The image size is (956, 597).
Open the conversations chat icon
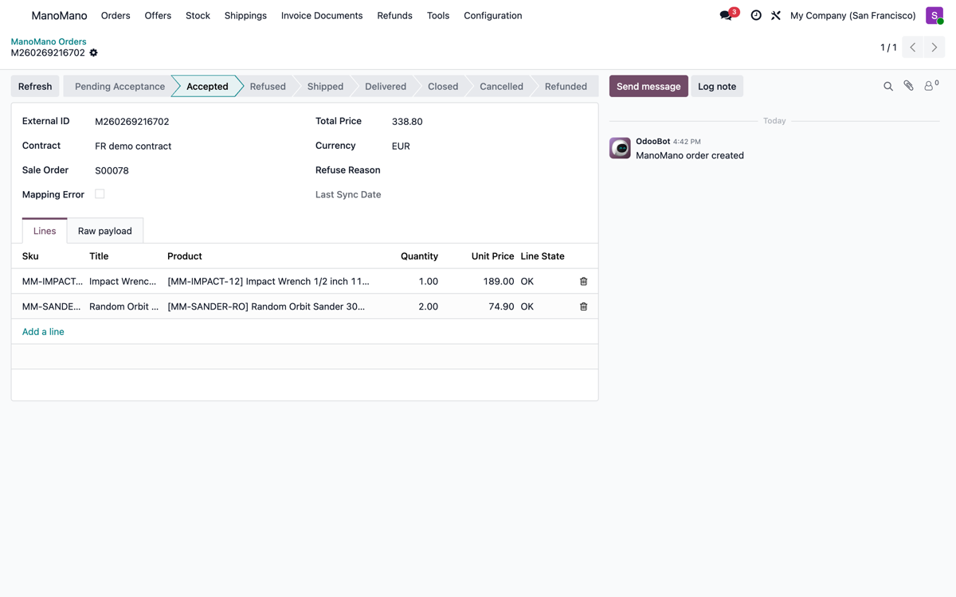click(726, 15)
